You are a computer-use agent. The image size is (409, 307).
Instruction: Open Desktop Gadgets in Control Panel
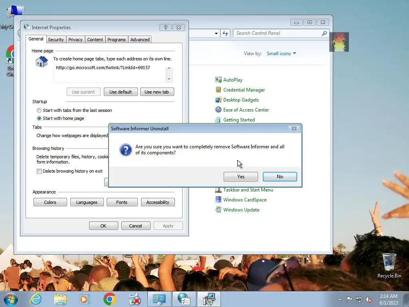click(241, 100)
